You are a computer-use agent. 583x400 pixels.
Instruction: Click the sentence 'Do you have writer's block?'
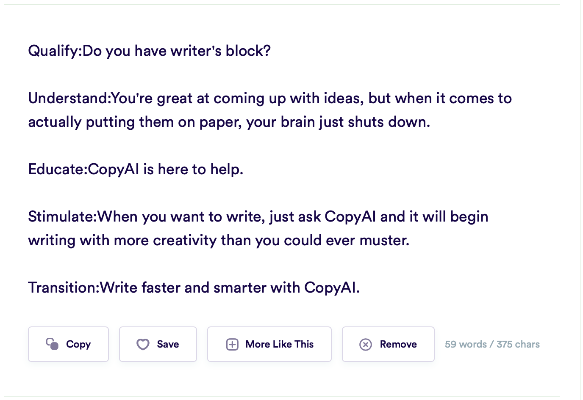(177, 51)
